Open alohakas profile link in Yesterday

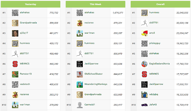[x=25, y=13]
